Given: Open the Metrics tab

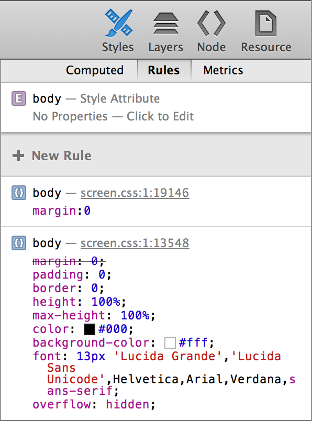Looking at the screenshot, I should [223, 70].
